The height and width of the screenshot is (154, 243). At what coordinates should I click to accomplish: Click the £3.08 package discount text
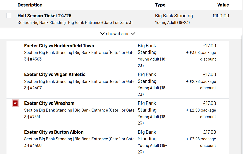coord(201,56)
